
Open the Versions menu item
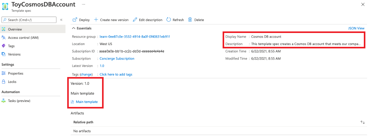coord(33,54)
